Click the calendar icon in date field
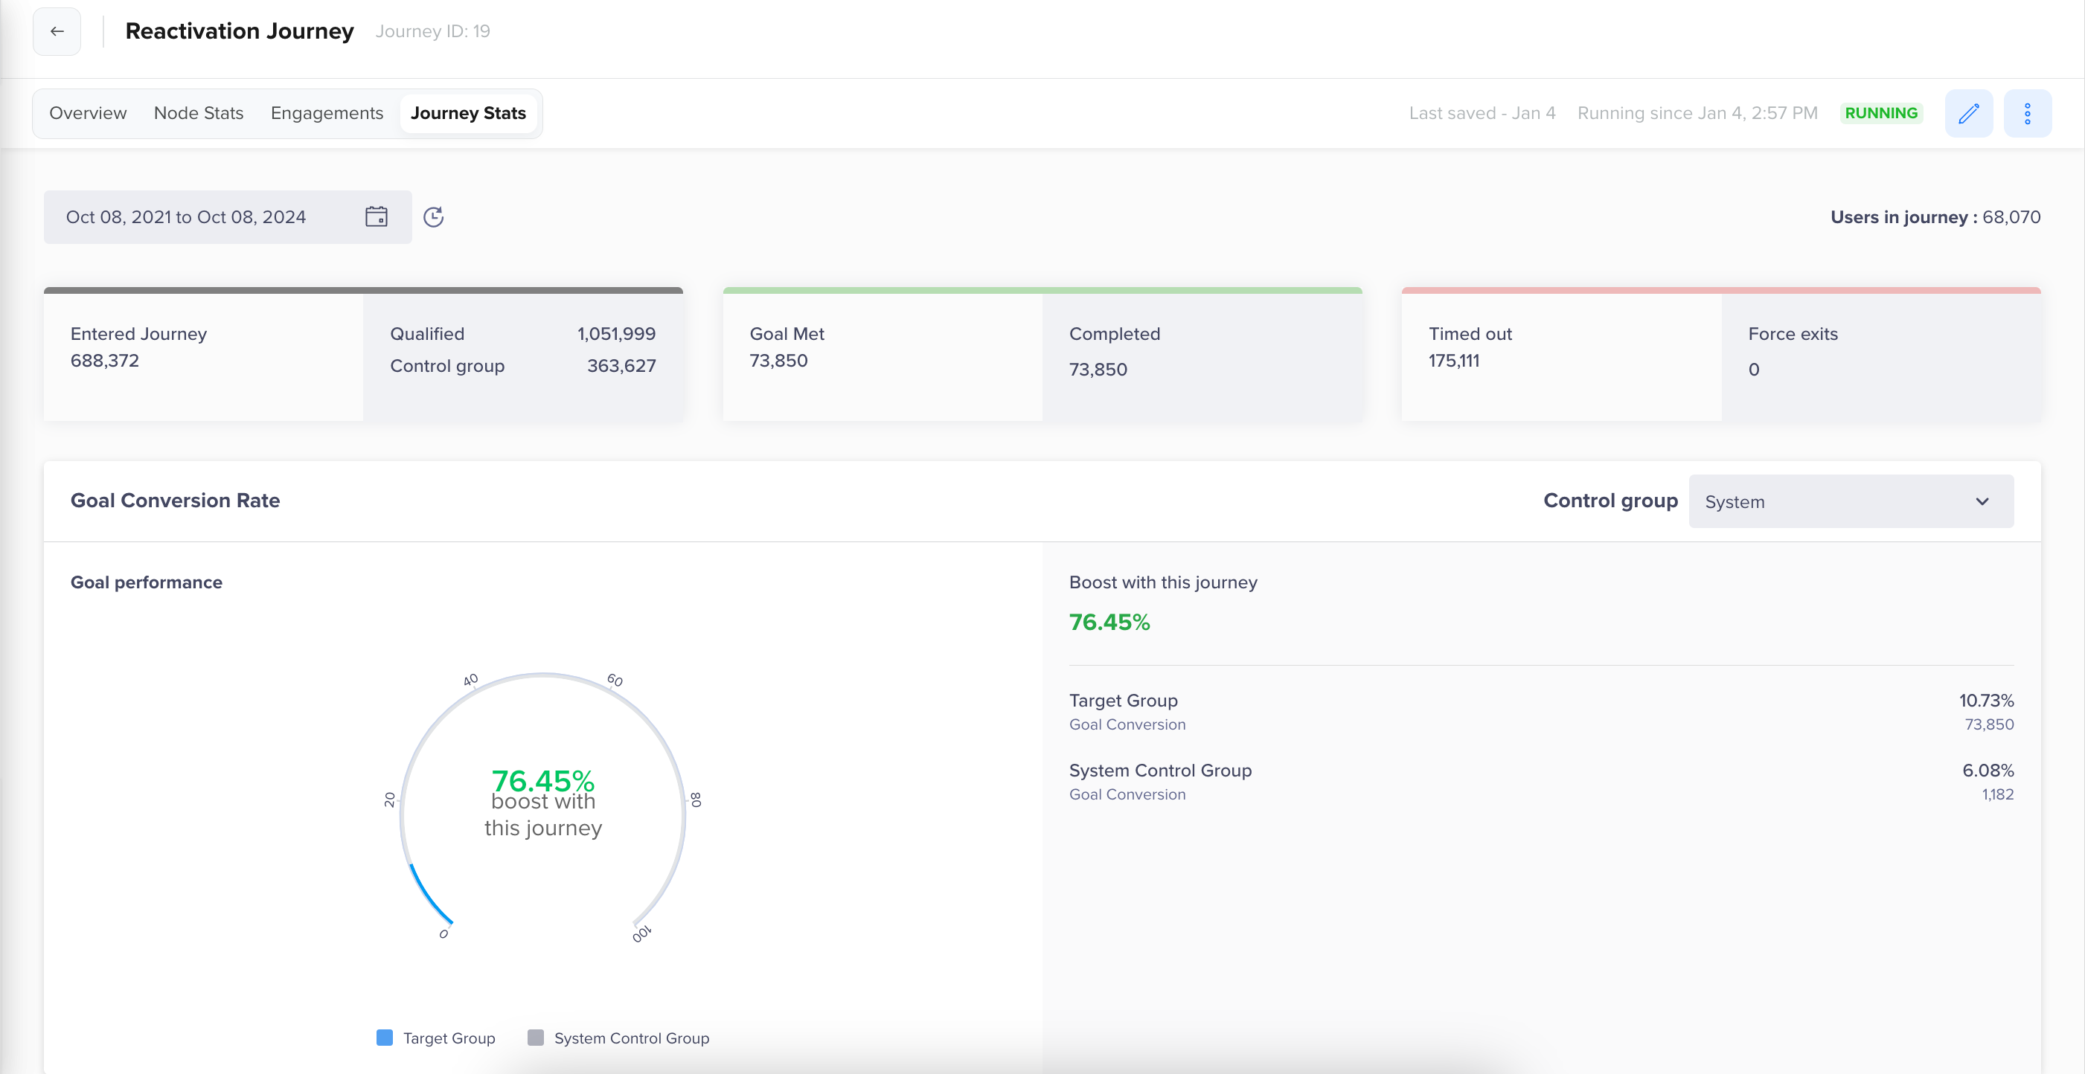The image size is (2085, 1074). point(377,216)
